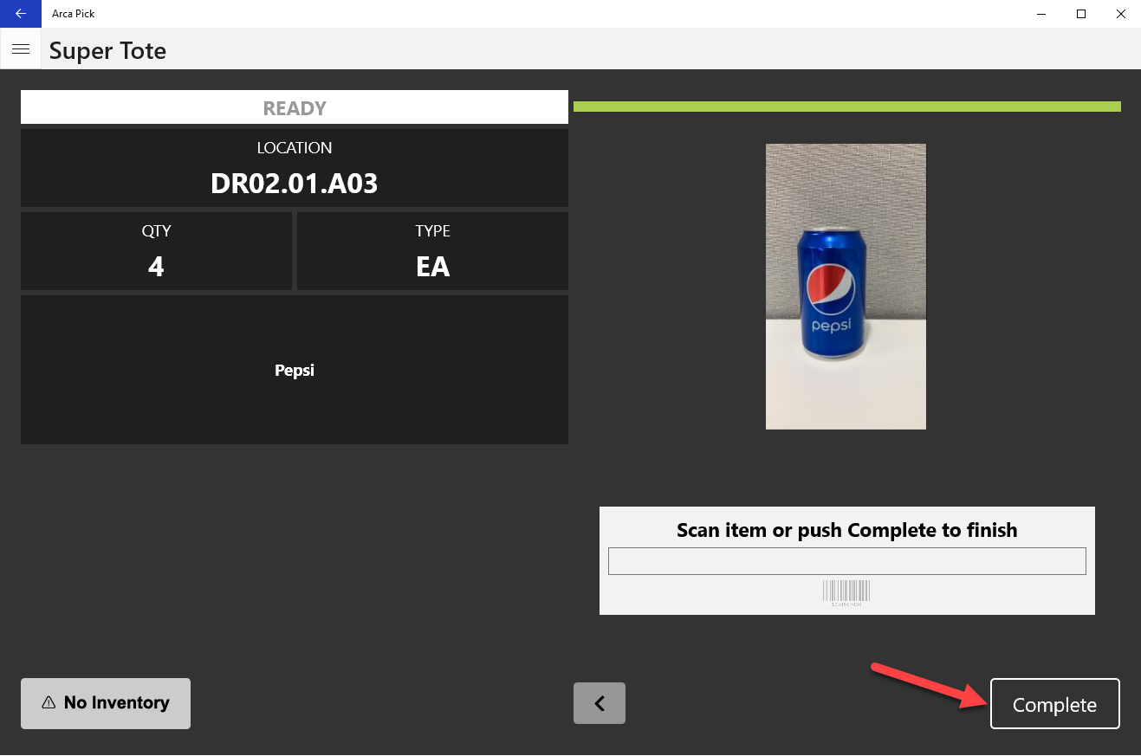This screenshot has height=756, width=1141.
Task: Click the TYPE value EA
Action: coord(432,267)
